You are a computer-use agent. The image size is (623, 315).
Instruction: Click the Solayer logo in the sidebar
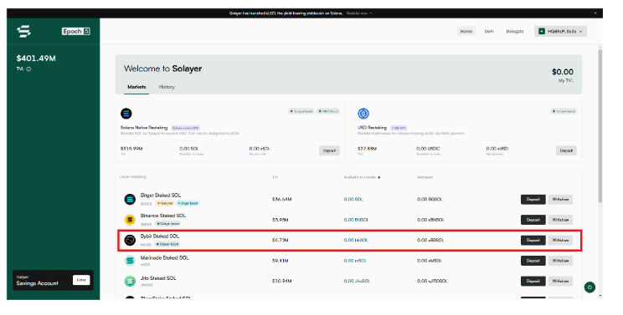pyautogui.click(x=23, y=31)
